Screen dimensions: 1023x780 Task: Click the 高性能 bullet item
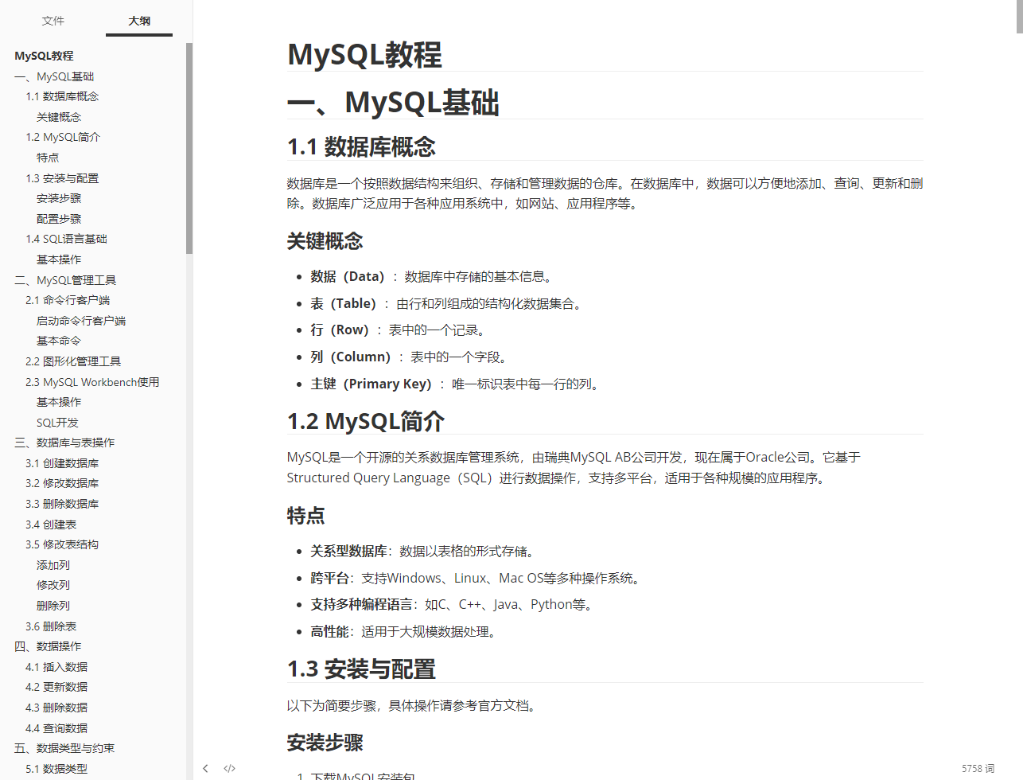(406, 631)
